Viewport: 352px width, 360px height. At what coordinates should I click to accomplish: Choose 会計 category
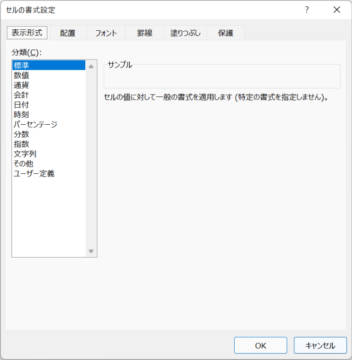coord(49,95)
